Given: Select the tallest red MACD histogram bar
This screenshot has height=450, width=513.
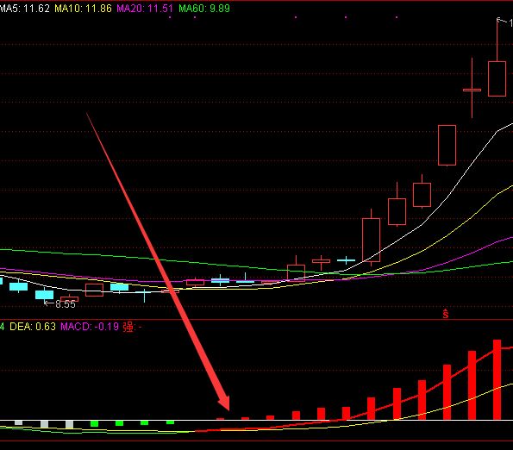Looking at the screenshot, I should pos(497,379).
